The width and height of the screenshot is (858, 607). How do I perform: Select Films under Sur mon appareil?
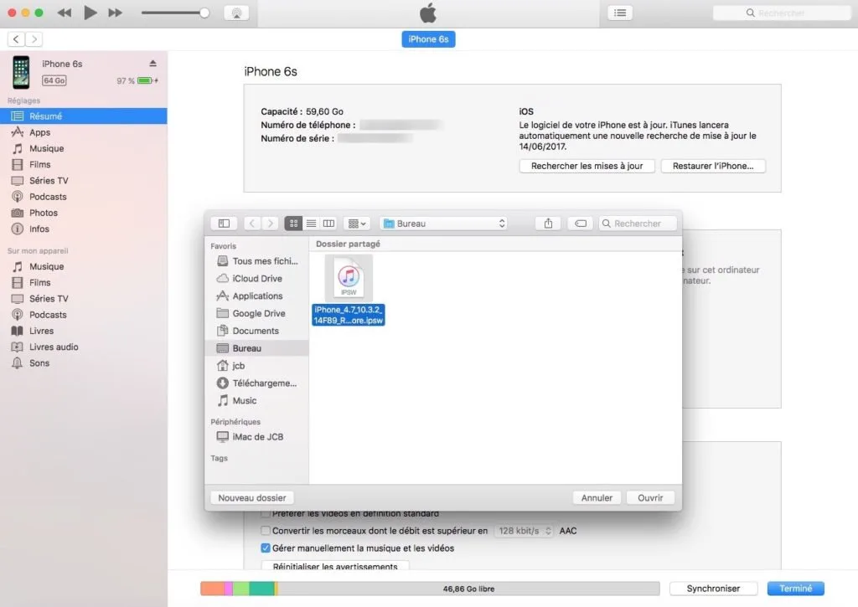[x=83, y=282]
